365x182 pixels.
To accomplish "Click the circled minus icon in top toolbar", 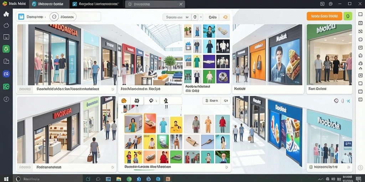I will [55, 17].
